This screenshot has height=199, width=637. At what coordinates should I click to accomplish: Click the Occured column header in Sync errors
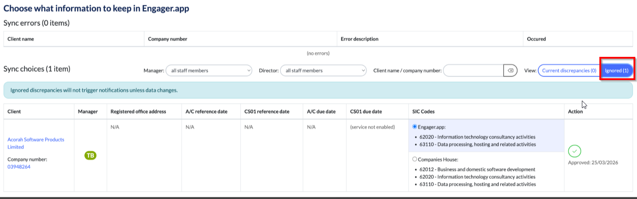pos(536,39)
